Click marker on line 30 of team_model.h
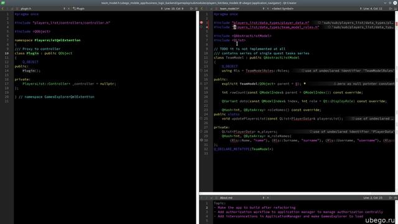 point(201,140)
